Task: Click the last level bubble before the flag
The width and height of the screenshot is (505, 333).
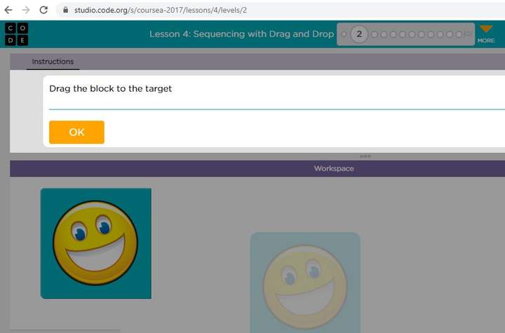Action: [x=459, y=34]
